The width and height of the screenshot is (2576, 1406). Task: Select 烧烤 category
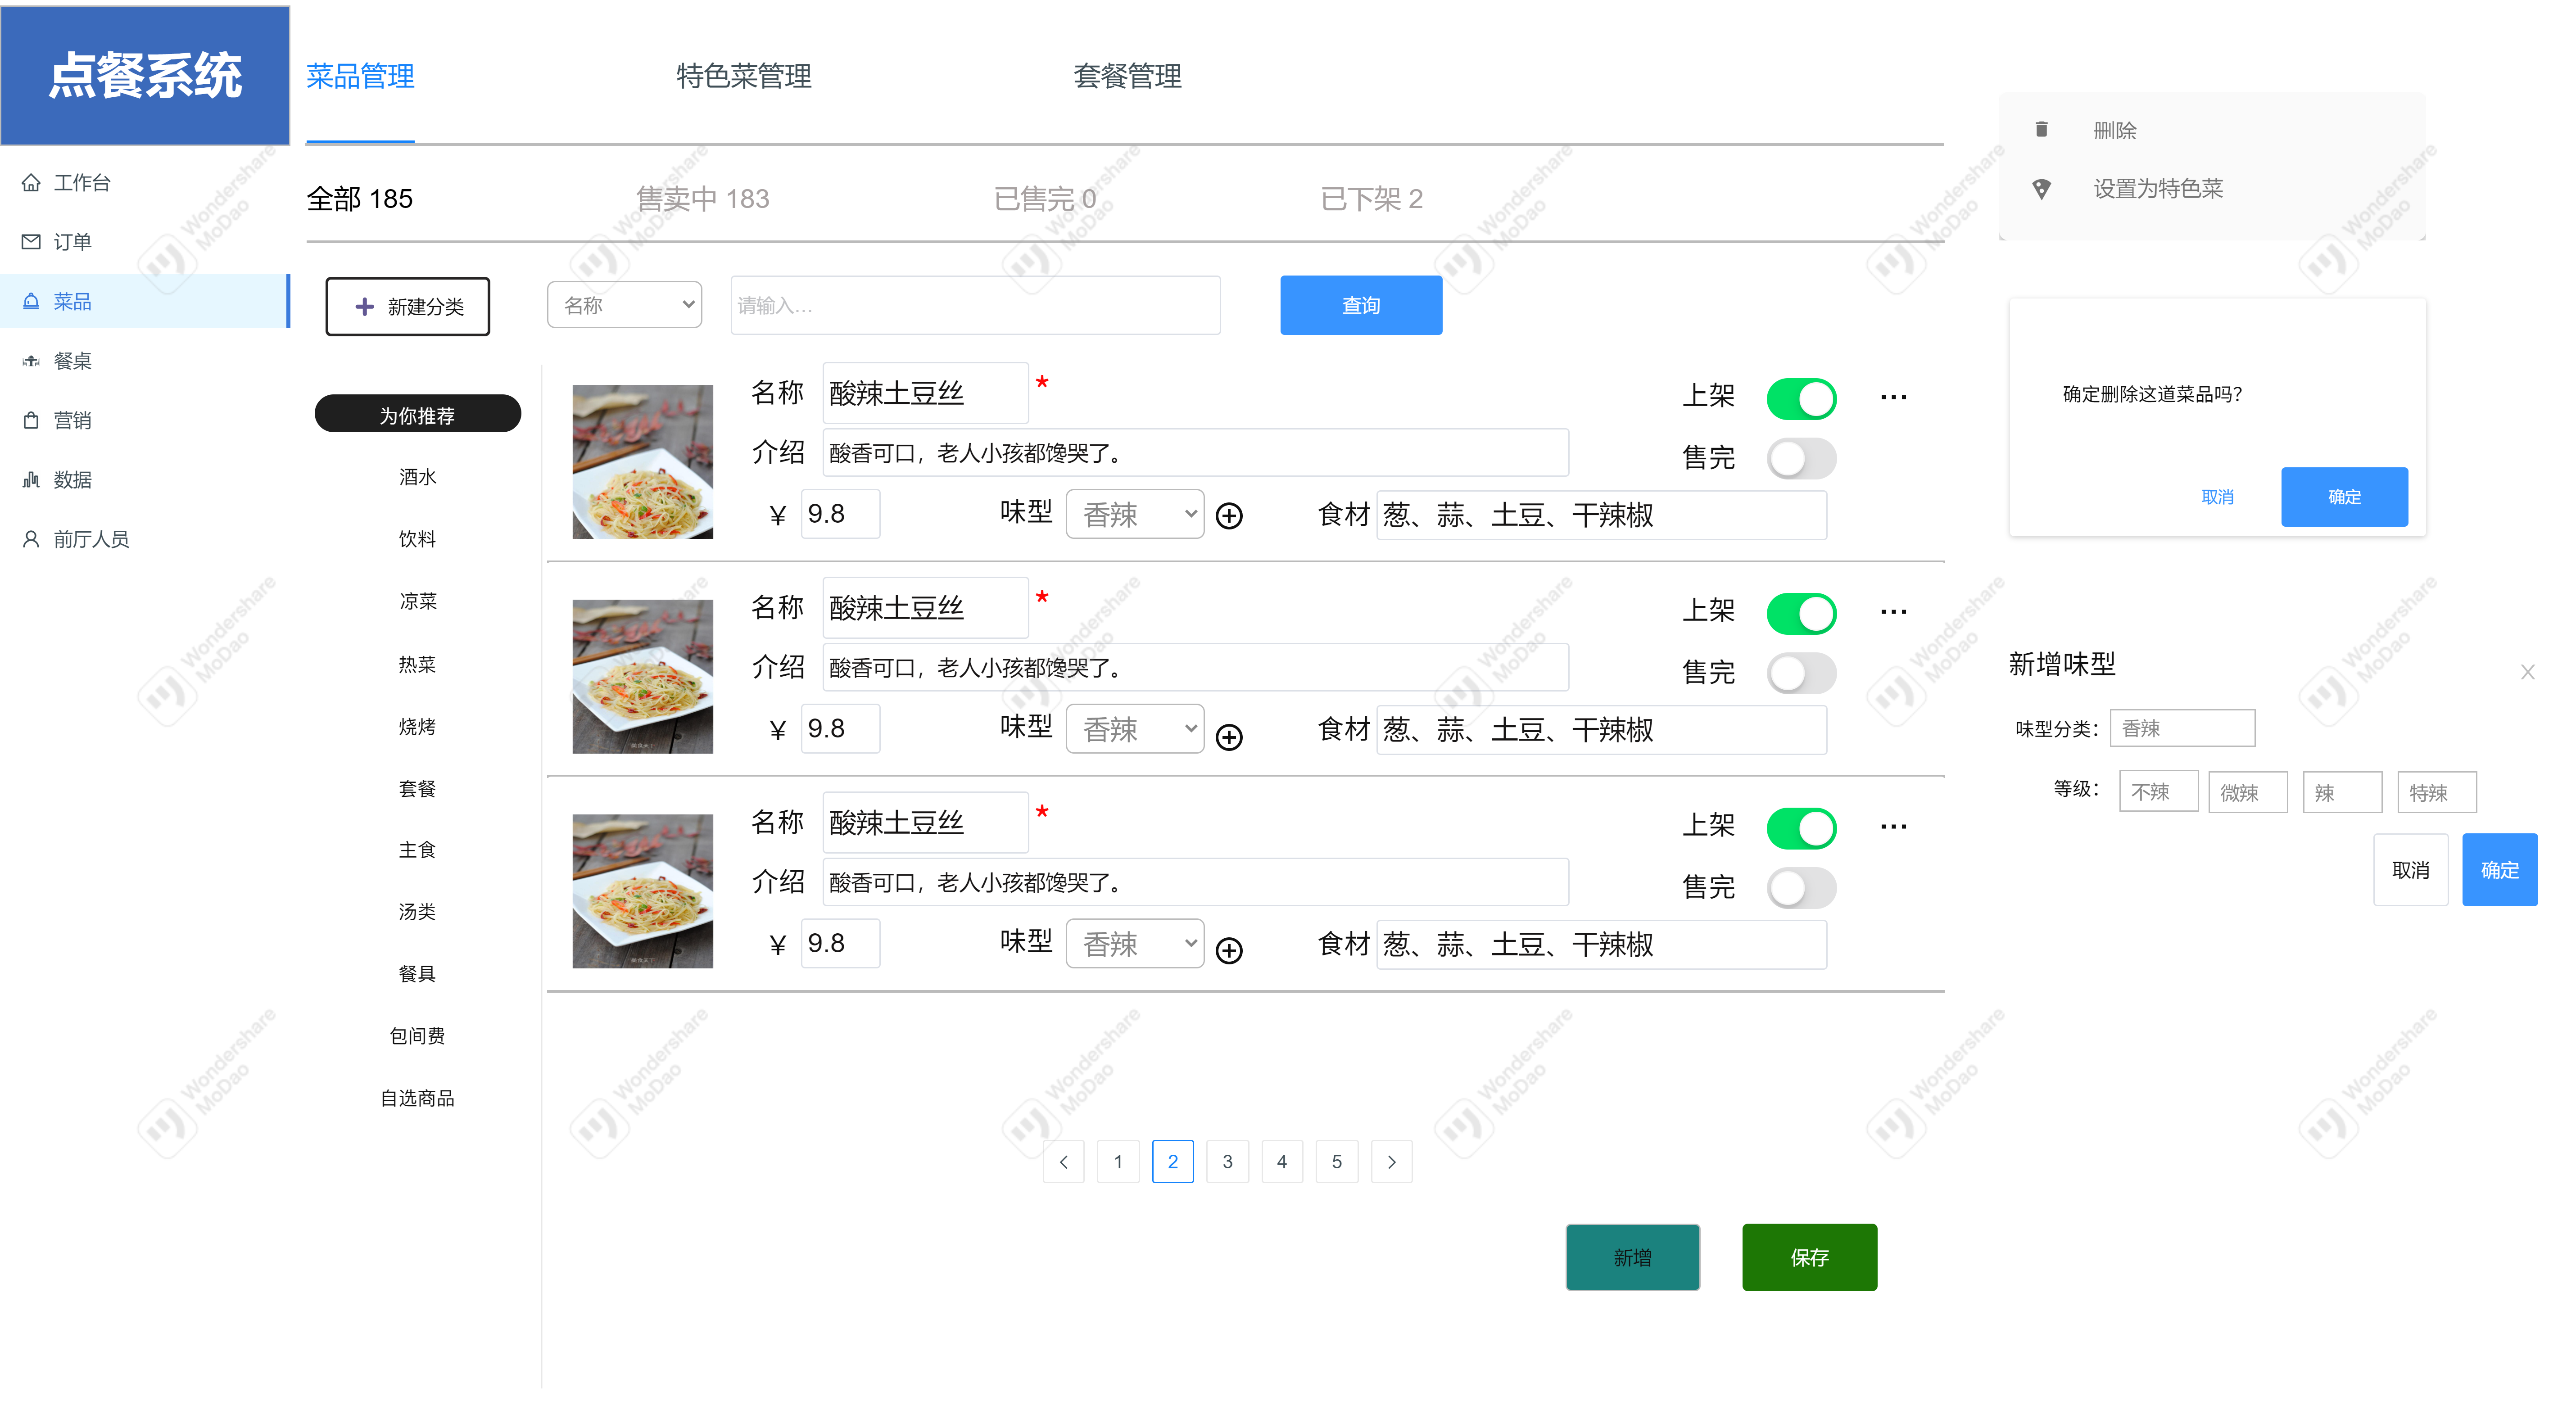[417, 726]
